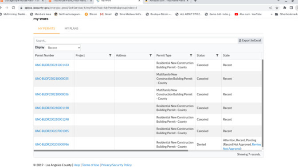Open permit UNC-BLDR230207001085

pos(52,131)
